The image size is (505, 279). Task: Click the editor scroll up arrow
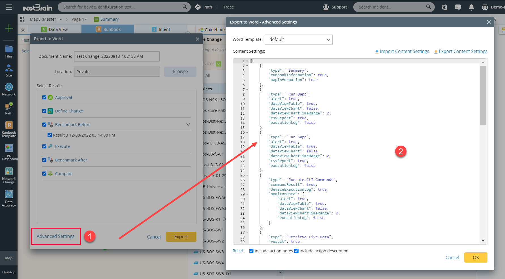483,62
